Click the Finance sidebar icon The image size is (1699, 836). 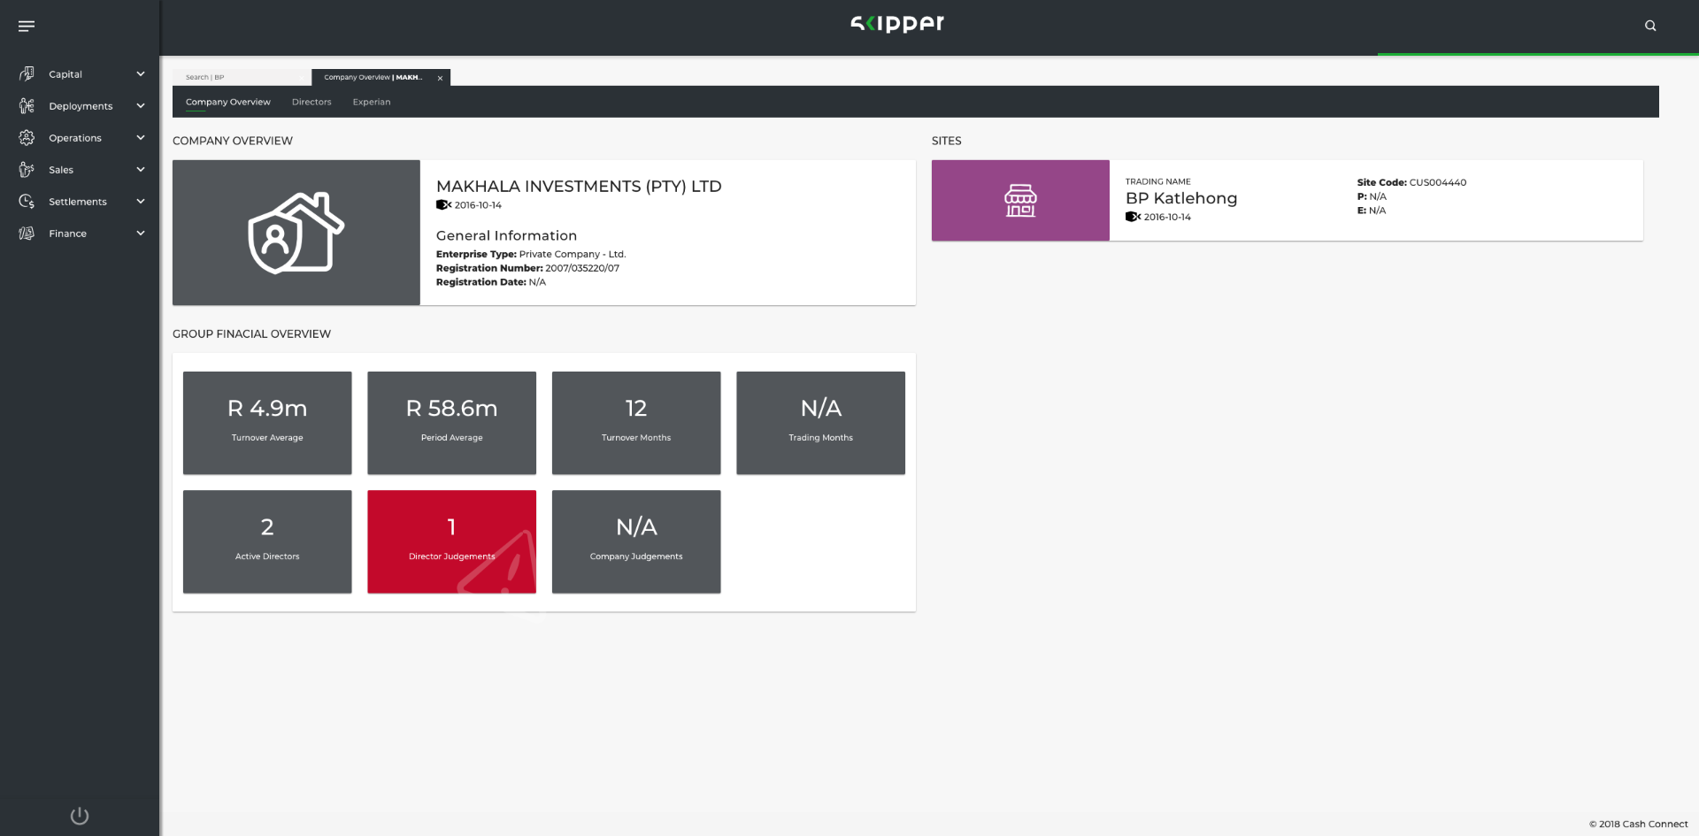[x=27, y=234]
